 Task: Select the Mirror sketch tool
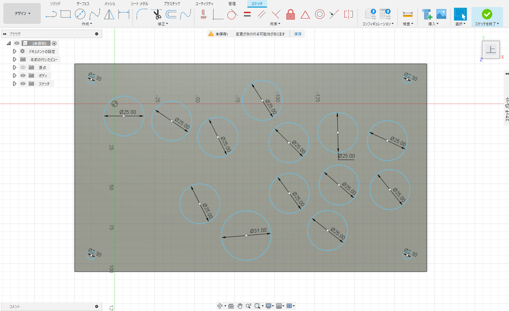pyautogui.click(x=109, y=14)
